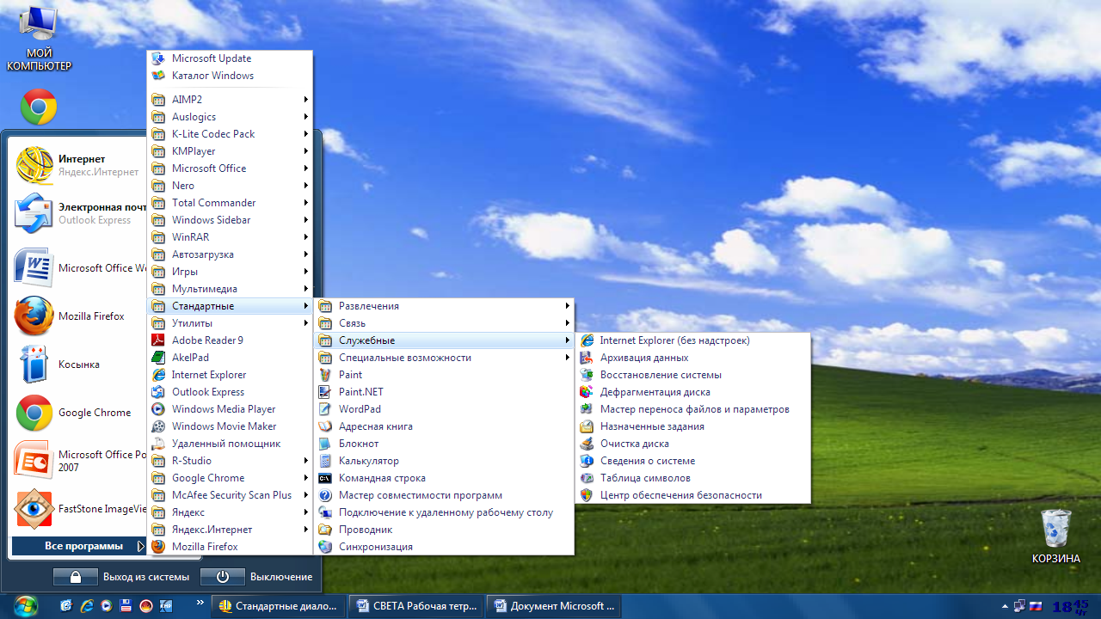Expand the Игры folder
Viewport: 1101px width, 619px height.
click(x=230, y=272)
